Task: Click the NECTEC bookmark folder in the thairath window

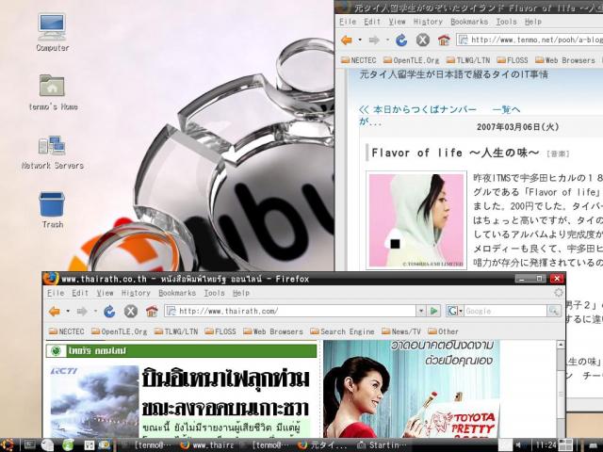Action: tap(67, 331)
